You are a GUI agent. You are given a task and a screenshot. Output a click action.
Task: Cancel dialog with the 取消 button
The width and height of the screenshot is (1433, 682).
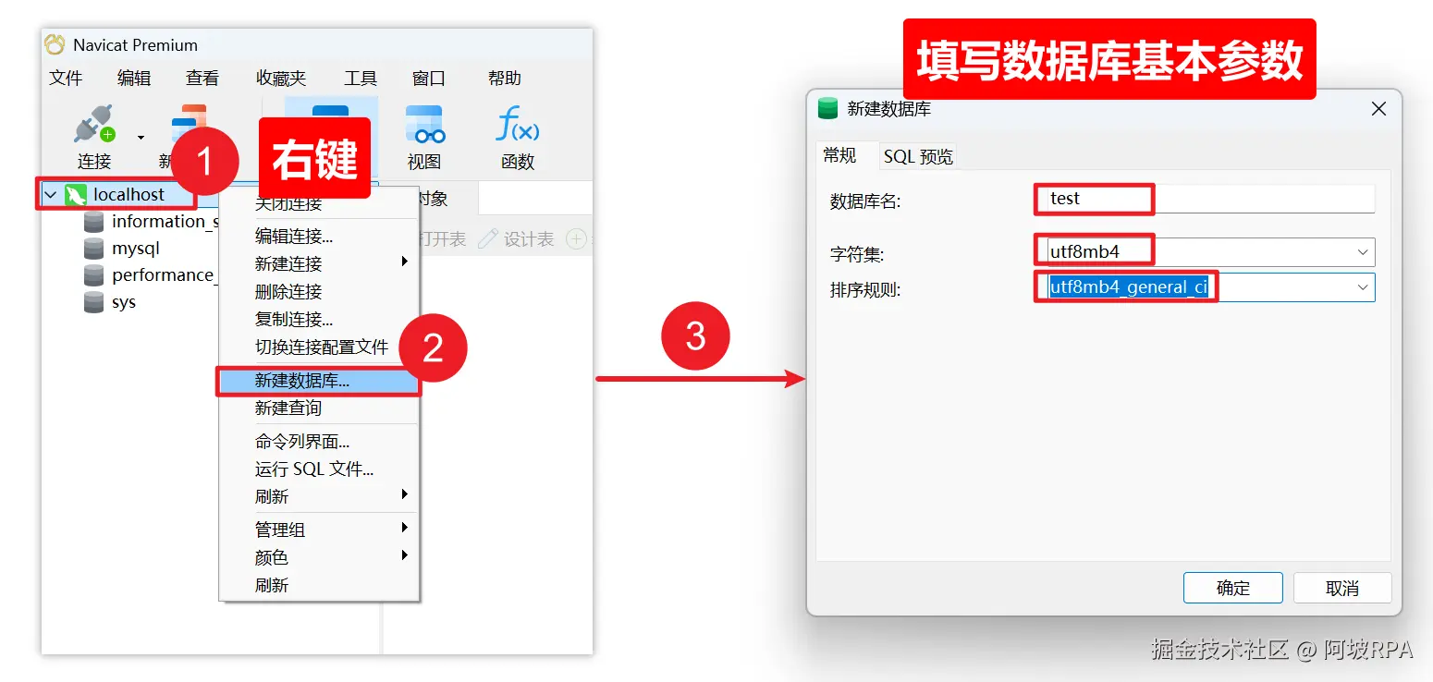(1341, 588)
